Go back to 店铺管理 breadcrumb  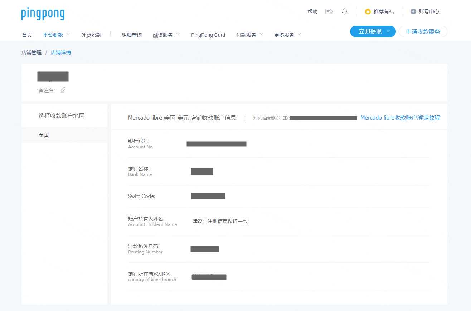coord(31,53)
